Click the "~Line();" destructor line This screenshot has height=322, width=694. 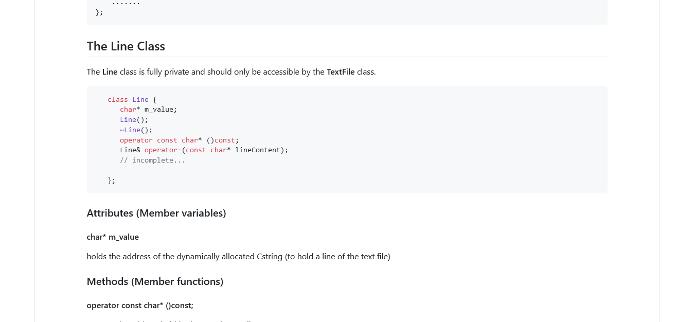pyautogui.click(x=136, y=130)
